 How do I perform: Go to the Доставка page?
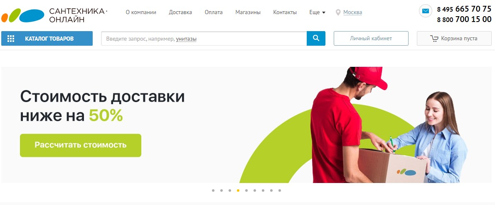point(180,12)
